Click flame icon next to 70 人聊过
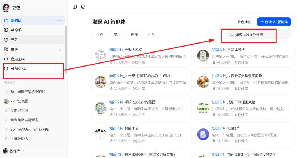This screenshot has height=158, width=297. click(x=111, y=62)
